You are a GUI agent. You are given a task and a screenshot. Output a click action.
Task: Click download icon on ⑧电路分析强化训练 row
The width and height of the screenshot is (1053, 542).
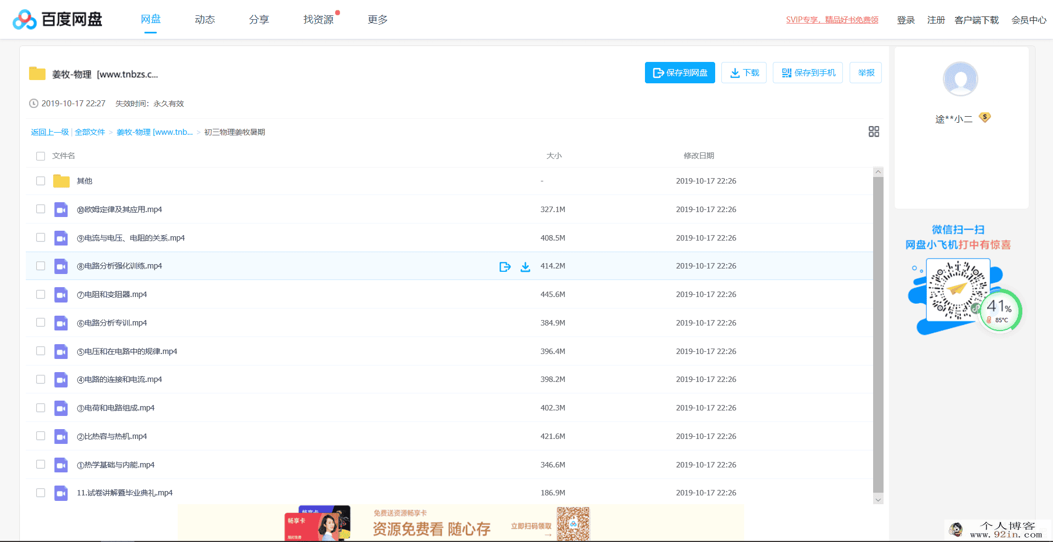[x=525, y=266]
